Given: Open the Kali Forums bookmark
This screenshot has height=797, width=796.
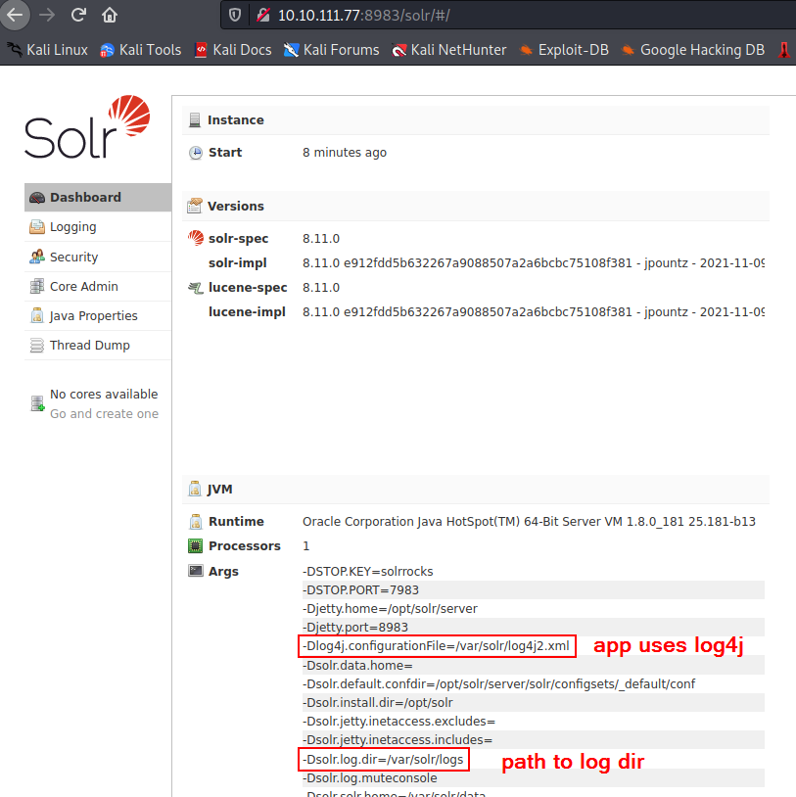Looking at the screenshot, I should tap(331, 49).
